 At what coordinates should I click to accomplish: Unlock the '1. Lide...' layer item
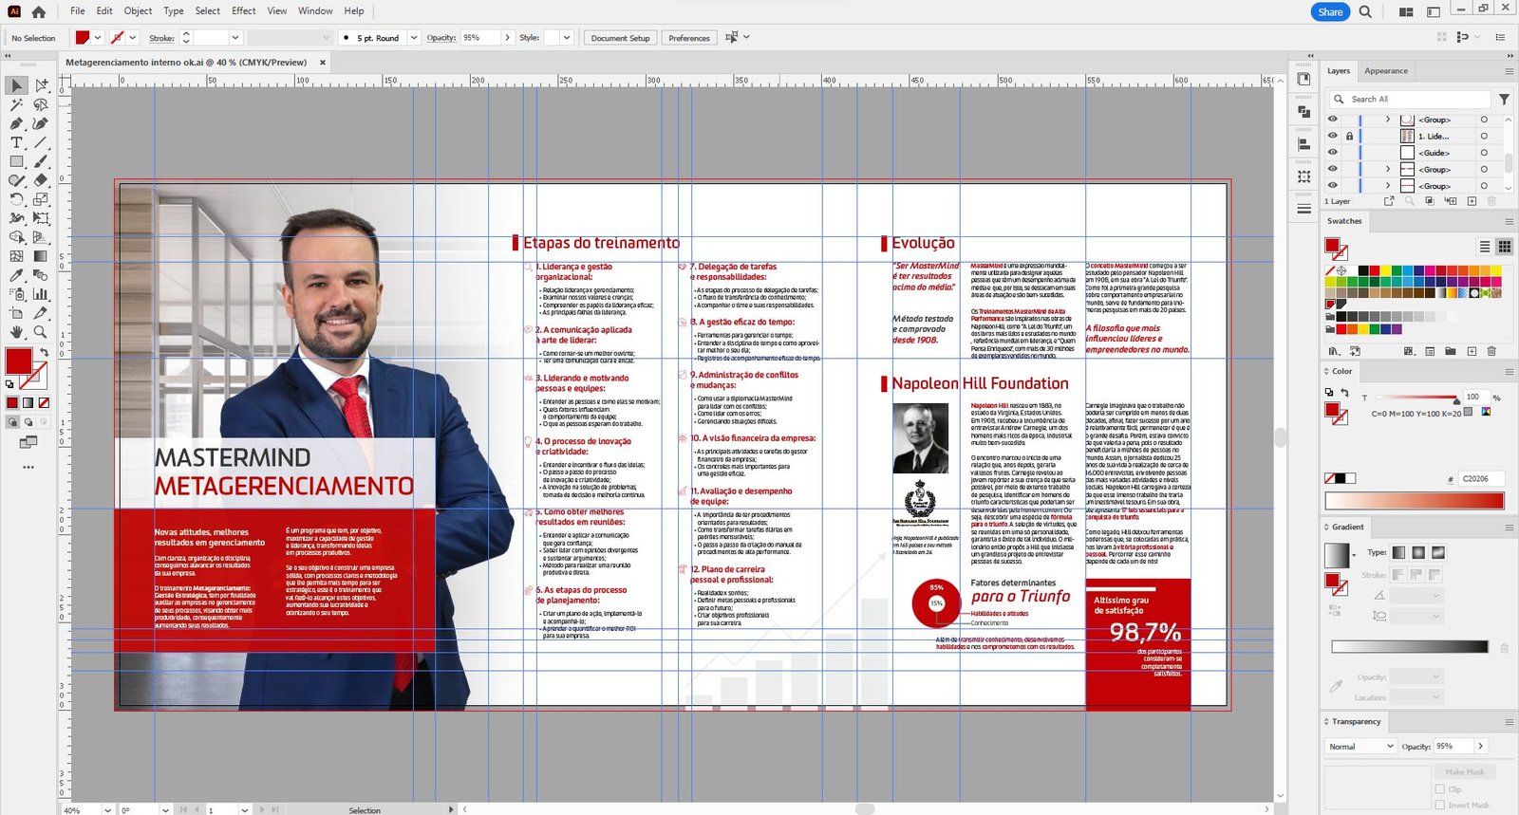[1349, 136]
